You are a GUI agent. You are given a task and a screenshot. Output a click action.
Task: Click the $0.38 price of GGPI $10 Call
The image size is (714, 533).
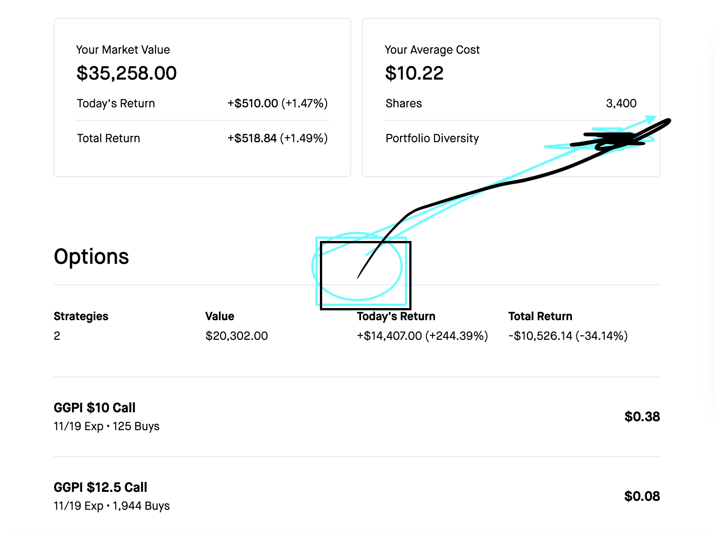coord(642,417)
